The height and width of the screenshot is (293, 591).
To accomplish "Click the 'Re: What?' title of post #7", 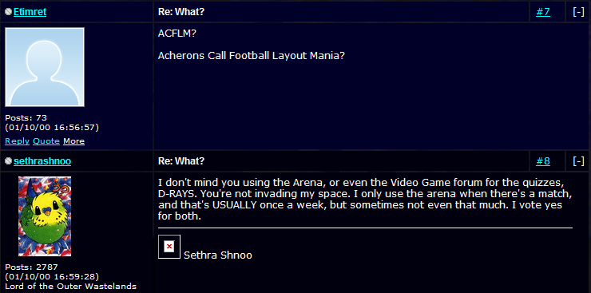I will 181,12.
